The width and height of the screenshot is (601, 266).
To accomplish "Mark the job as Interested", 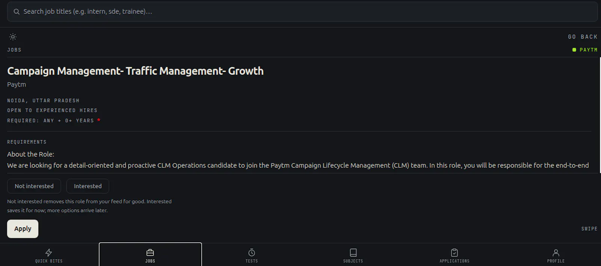I will [88, 186].
